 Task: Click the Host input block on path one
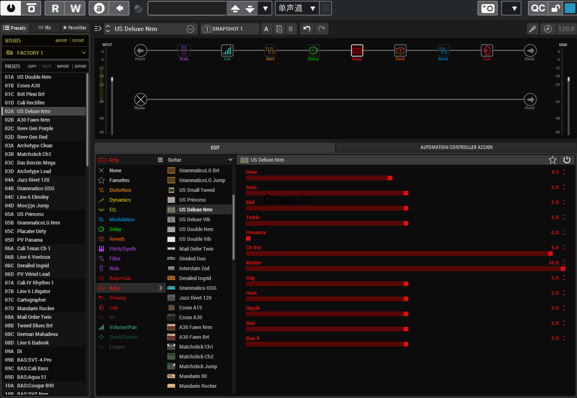(140, 51)
